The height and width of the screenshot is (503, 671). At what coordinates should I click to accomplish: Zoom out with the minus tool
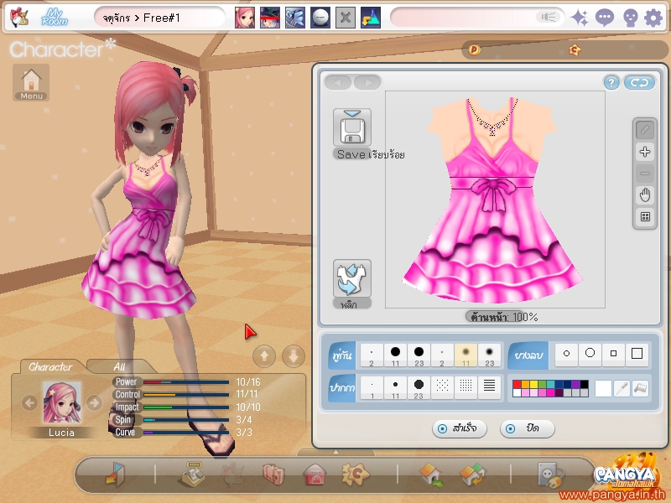(645, 174)
